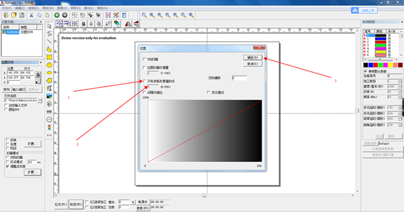Click the save file icon

[x=22, y=15]
